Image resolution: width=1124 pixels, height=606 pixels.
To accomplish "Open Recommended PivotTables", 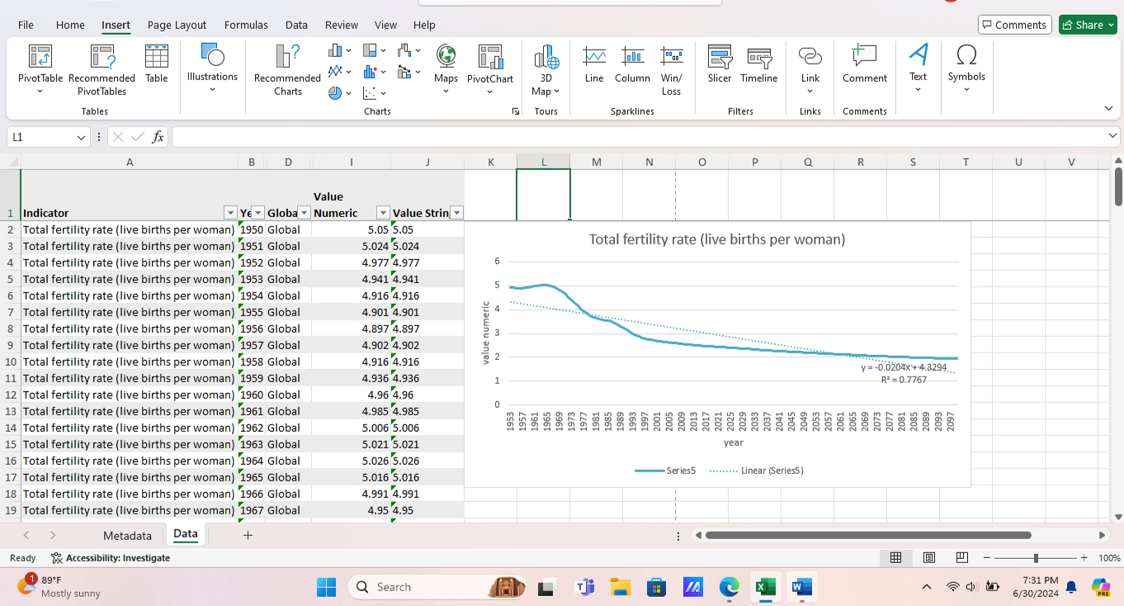I will point(102,69).
